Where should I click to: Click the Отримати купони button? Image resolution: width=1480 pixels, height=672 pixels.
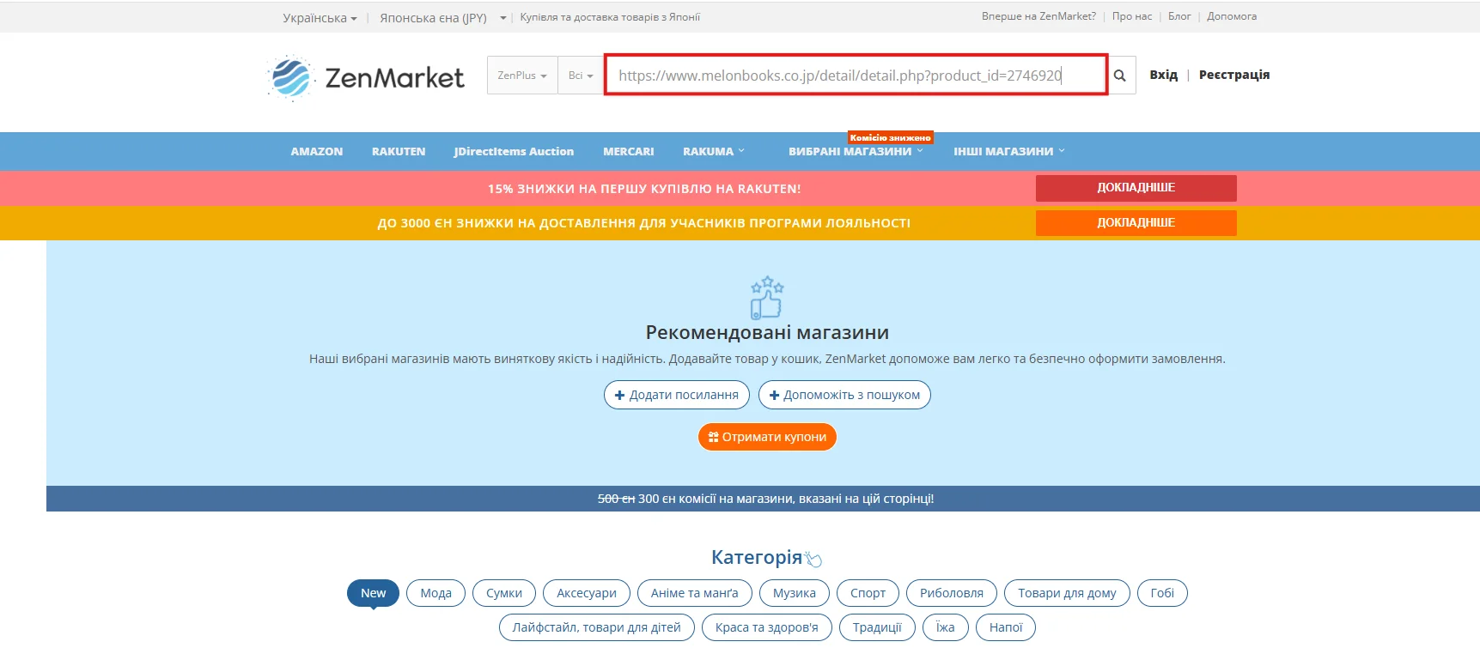pyautogui.click(x=767, y=437)
